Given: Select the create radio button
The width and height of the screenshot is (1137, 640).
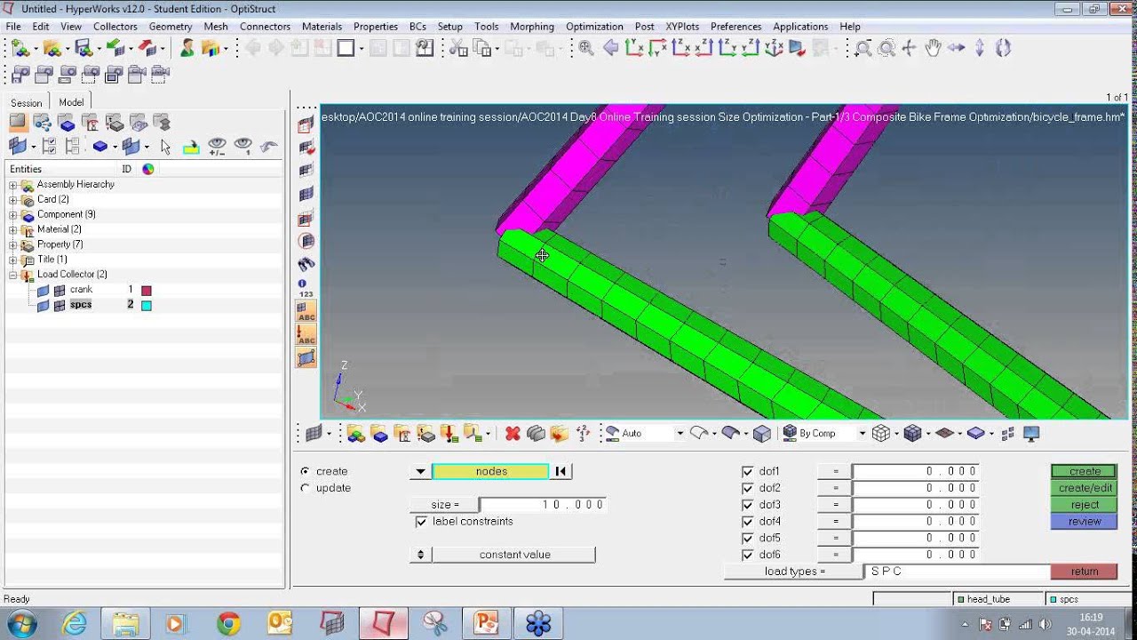Looking at the screenshot, I should tap(306, 471).
